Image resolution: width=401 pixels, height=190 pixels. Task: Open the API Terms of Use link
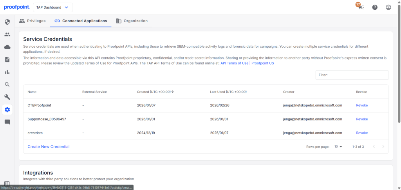[x=247, y=63]
